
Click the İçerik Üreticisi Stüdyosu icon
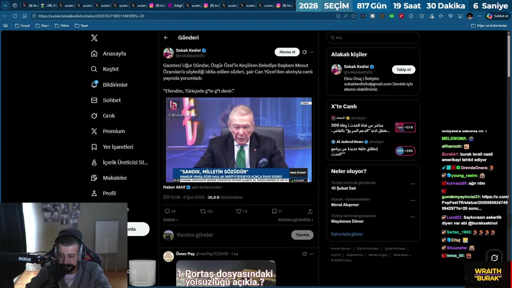point(94,162)
